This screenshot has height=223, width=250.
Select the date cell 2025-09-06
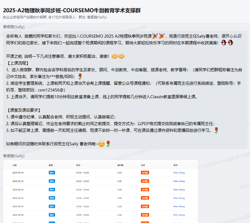tap(18, 173)
